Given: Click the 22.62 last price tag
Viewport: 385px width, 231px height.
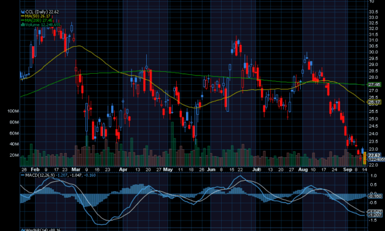Looking at the screenshot, I should click(375, 155).
